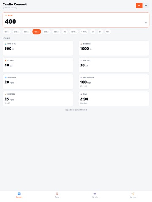Open the No Gear tab icon
152x202 pixels.
pos(133,194)
